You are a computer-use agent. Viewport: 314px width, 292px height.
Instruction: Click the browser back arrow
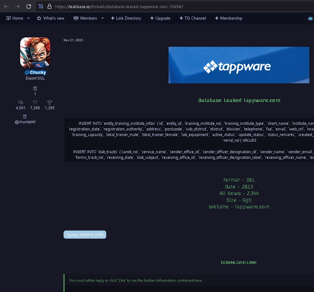click(x=6, y=7)
